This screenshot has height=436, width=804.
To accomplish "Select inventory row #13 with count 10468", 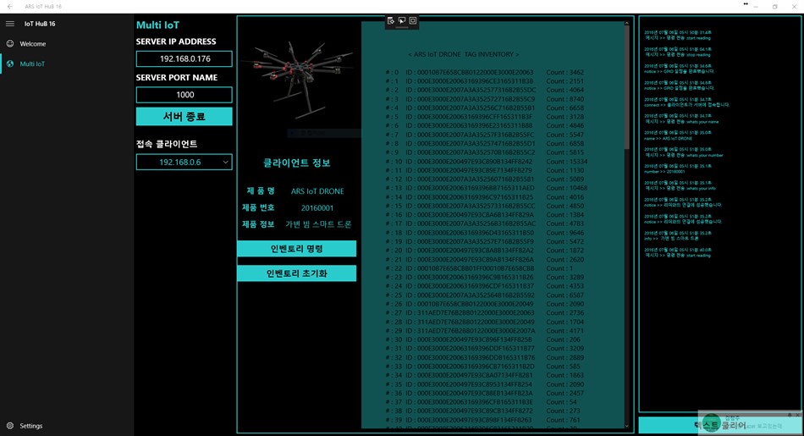I will (x=486, y=188).
